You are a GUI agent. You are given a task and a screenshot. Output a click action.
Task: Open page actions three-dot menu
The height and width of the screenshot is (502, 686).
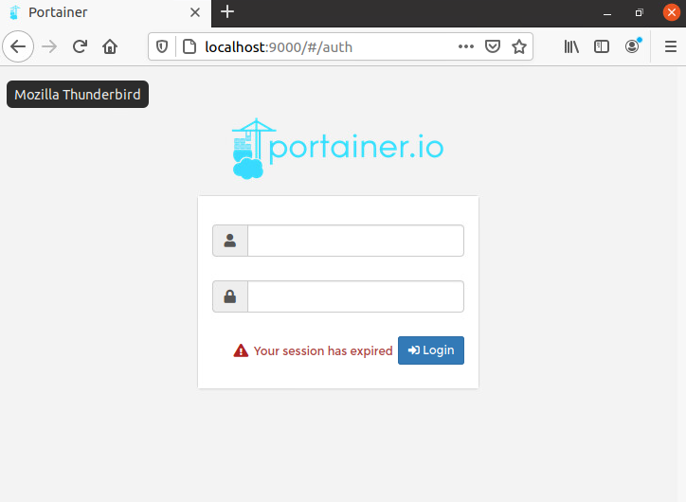(x=466, y=46)
